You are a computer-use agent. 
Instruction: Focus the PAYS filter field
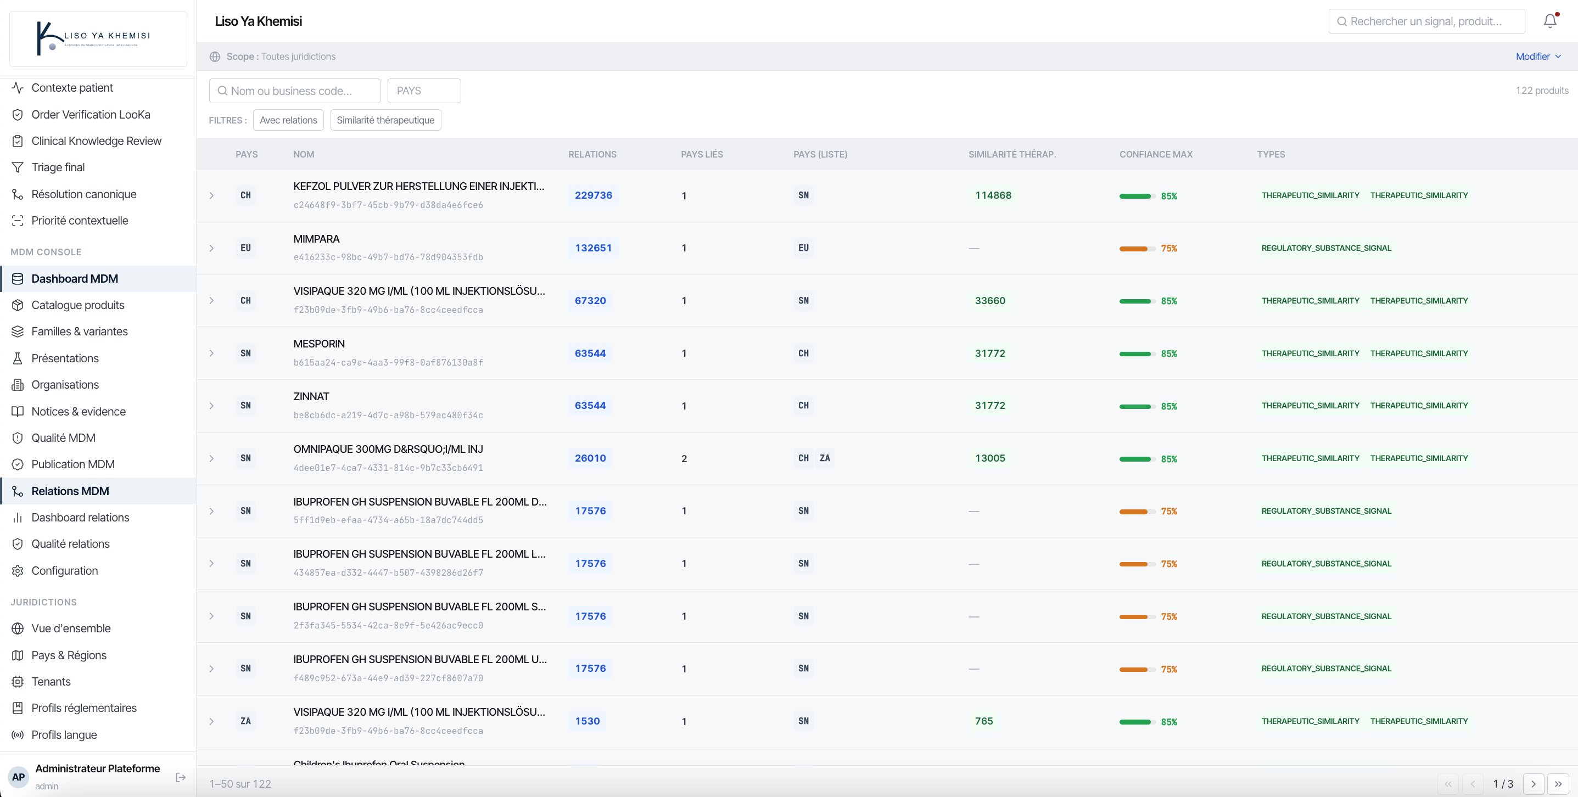coord(424,91)
